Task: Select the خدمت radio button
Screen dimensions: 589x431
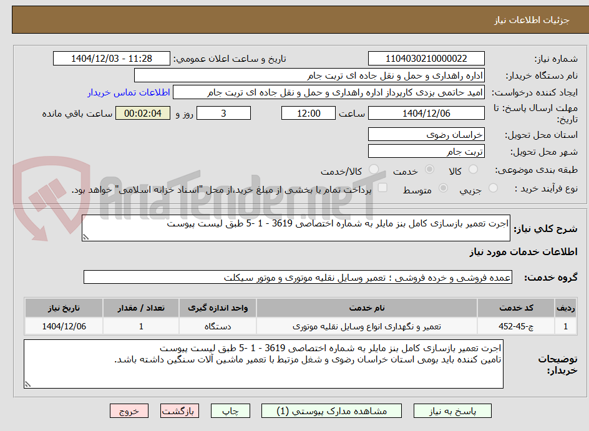Action: [429, 170]
